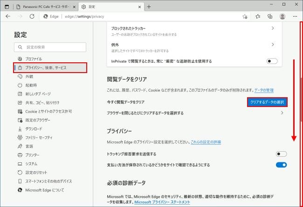Image resolution: width=303 pixels, height=207 pixels.
Task: Click the 共有、コピー、貼り付け icon
Action: (x=20, y=103)
